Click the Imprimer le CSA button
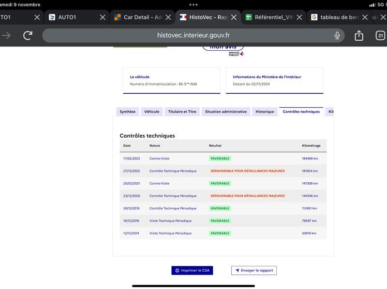 click(x=192, y=270)
